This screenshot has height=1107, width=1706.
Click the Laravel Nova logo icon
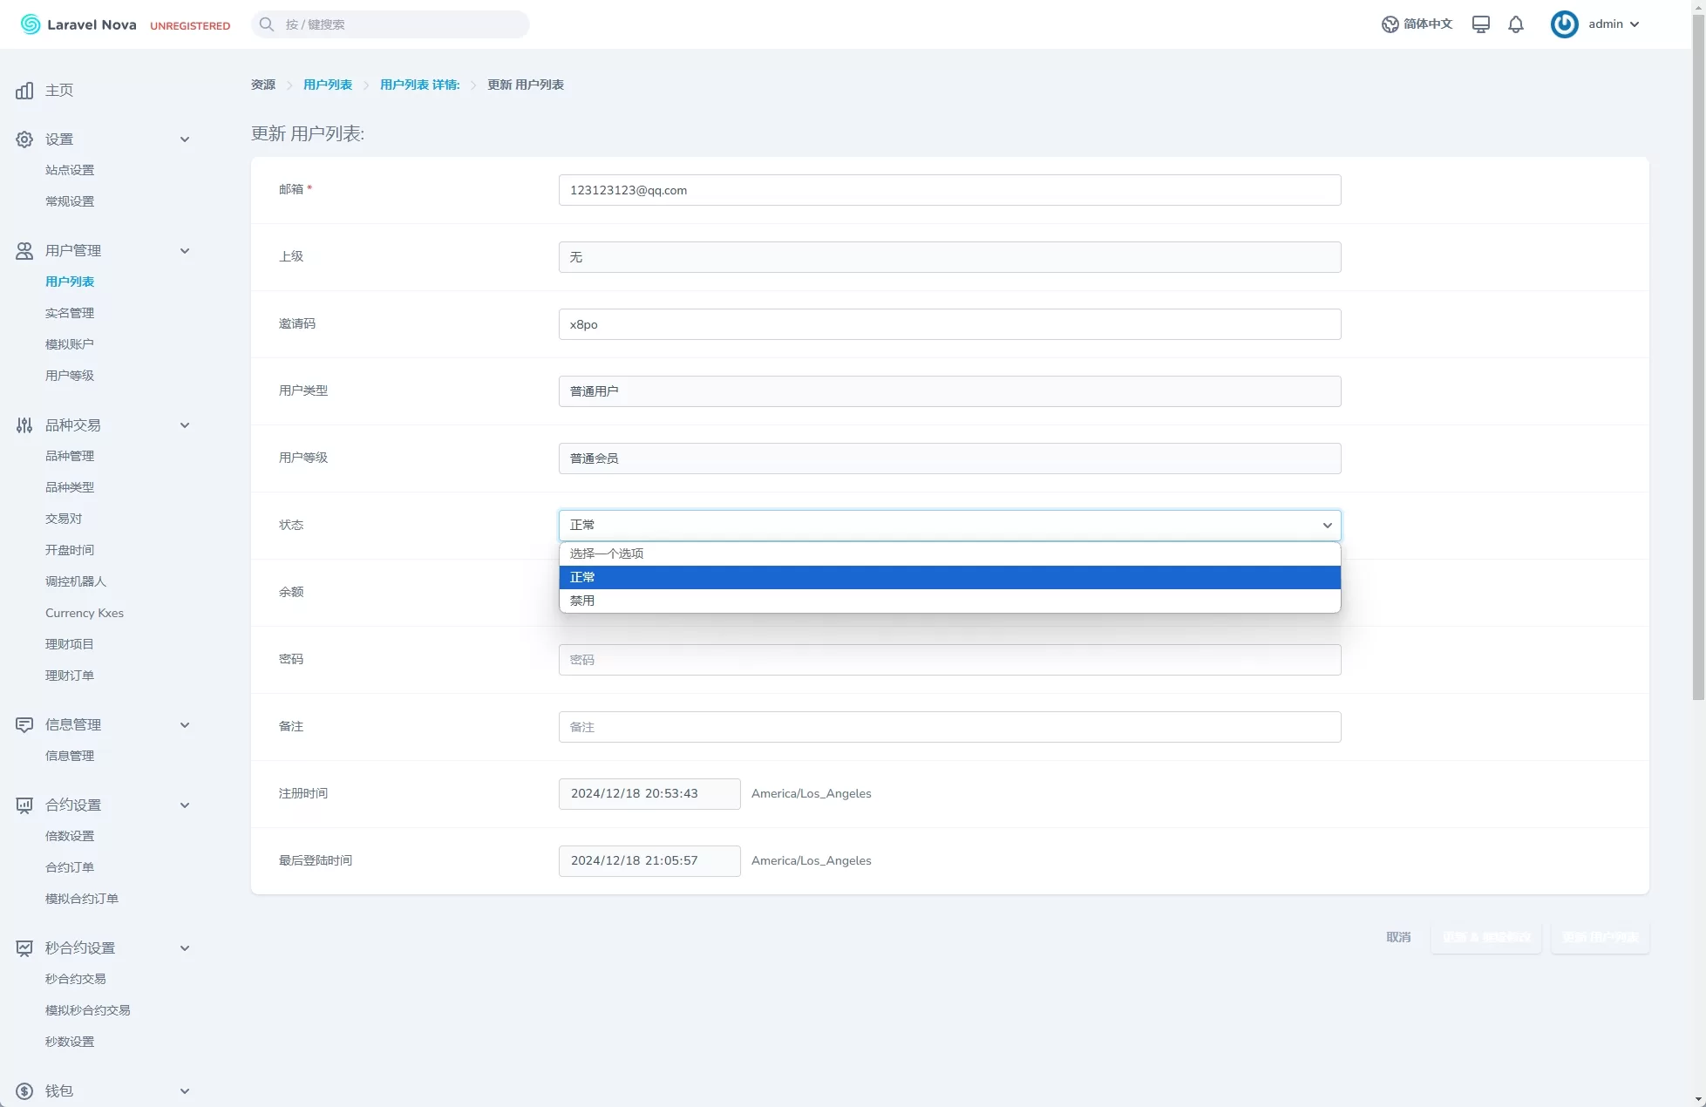click(x=31, y=24)
